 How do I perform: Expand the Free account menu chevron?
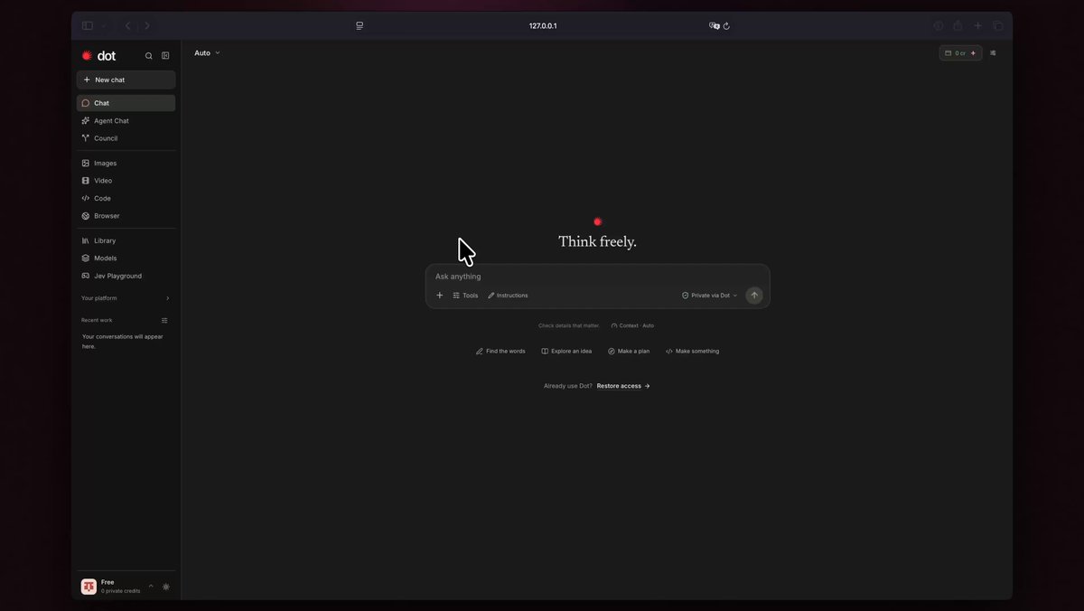[151, 587]
